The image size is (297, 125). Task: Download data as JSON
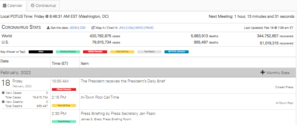tap(73, 28)
